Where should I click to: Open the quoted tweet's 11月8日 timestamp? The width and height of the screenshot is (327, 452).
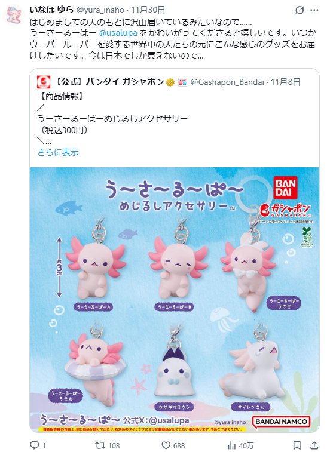pyautogui.click(x=285, y=82)
